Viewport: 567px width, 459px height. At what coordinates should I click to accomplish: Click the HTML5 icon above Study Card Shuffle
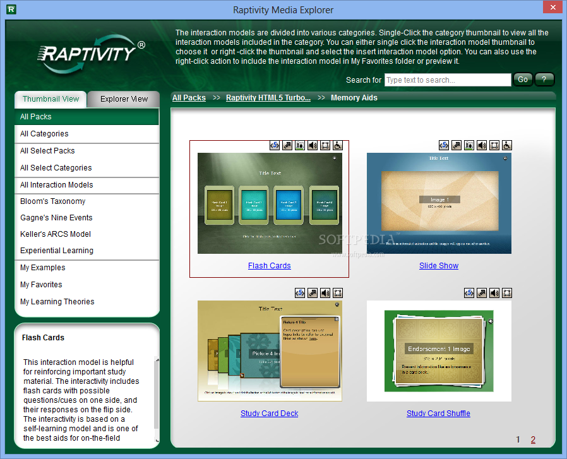(x=469, y=293)
